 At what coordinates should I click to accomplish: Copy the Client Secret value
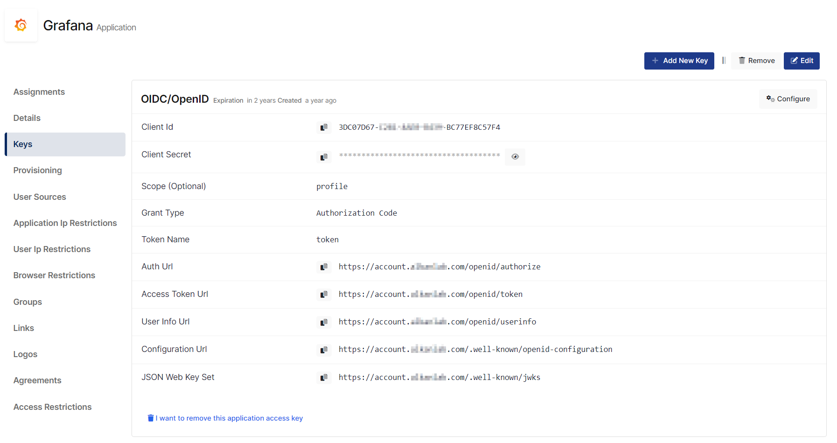324,157
